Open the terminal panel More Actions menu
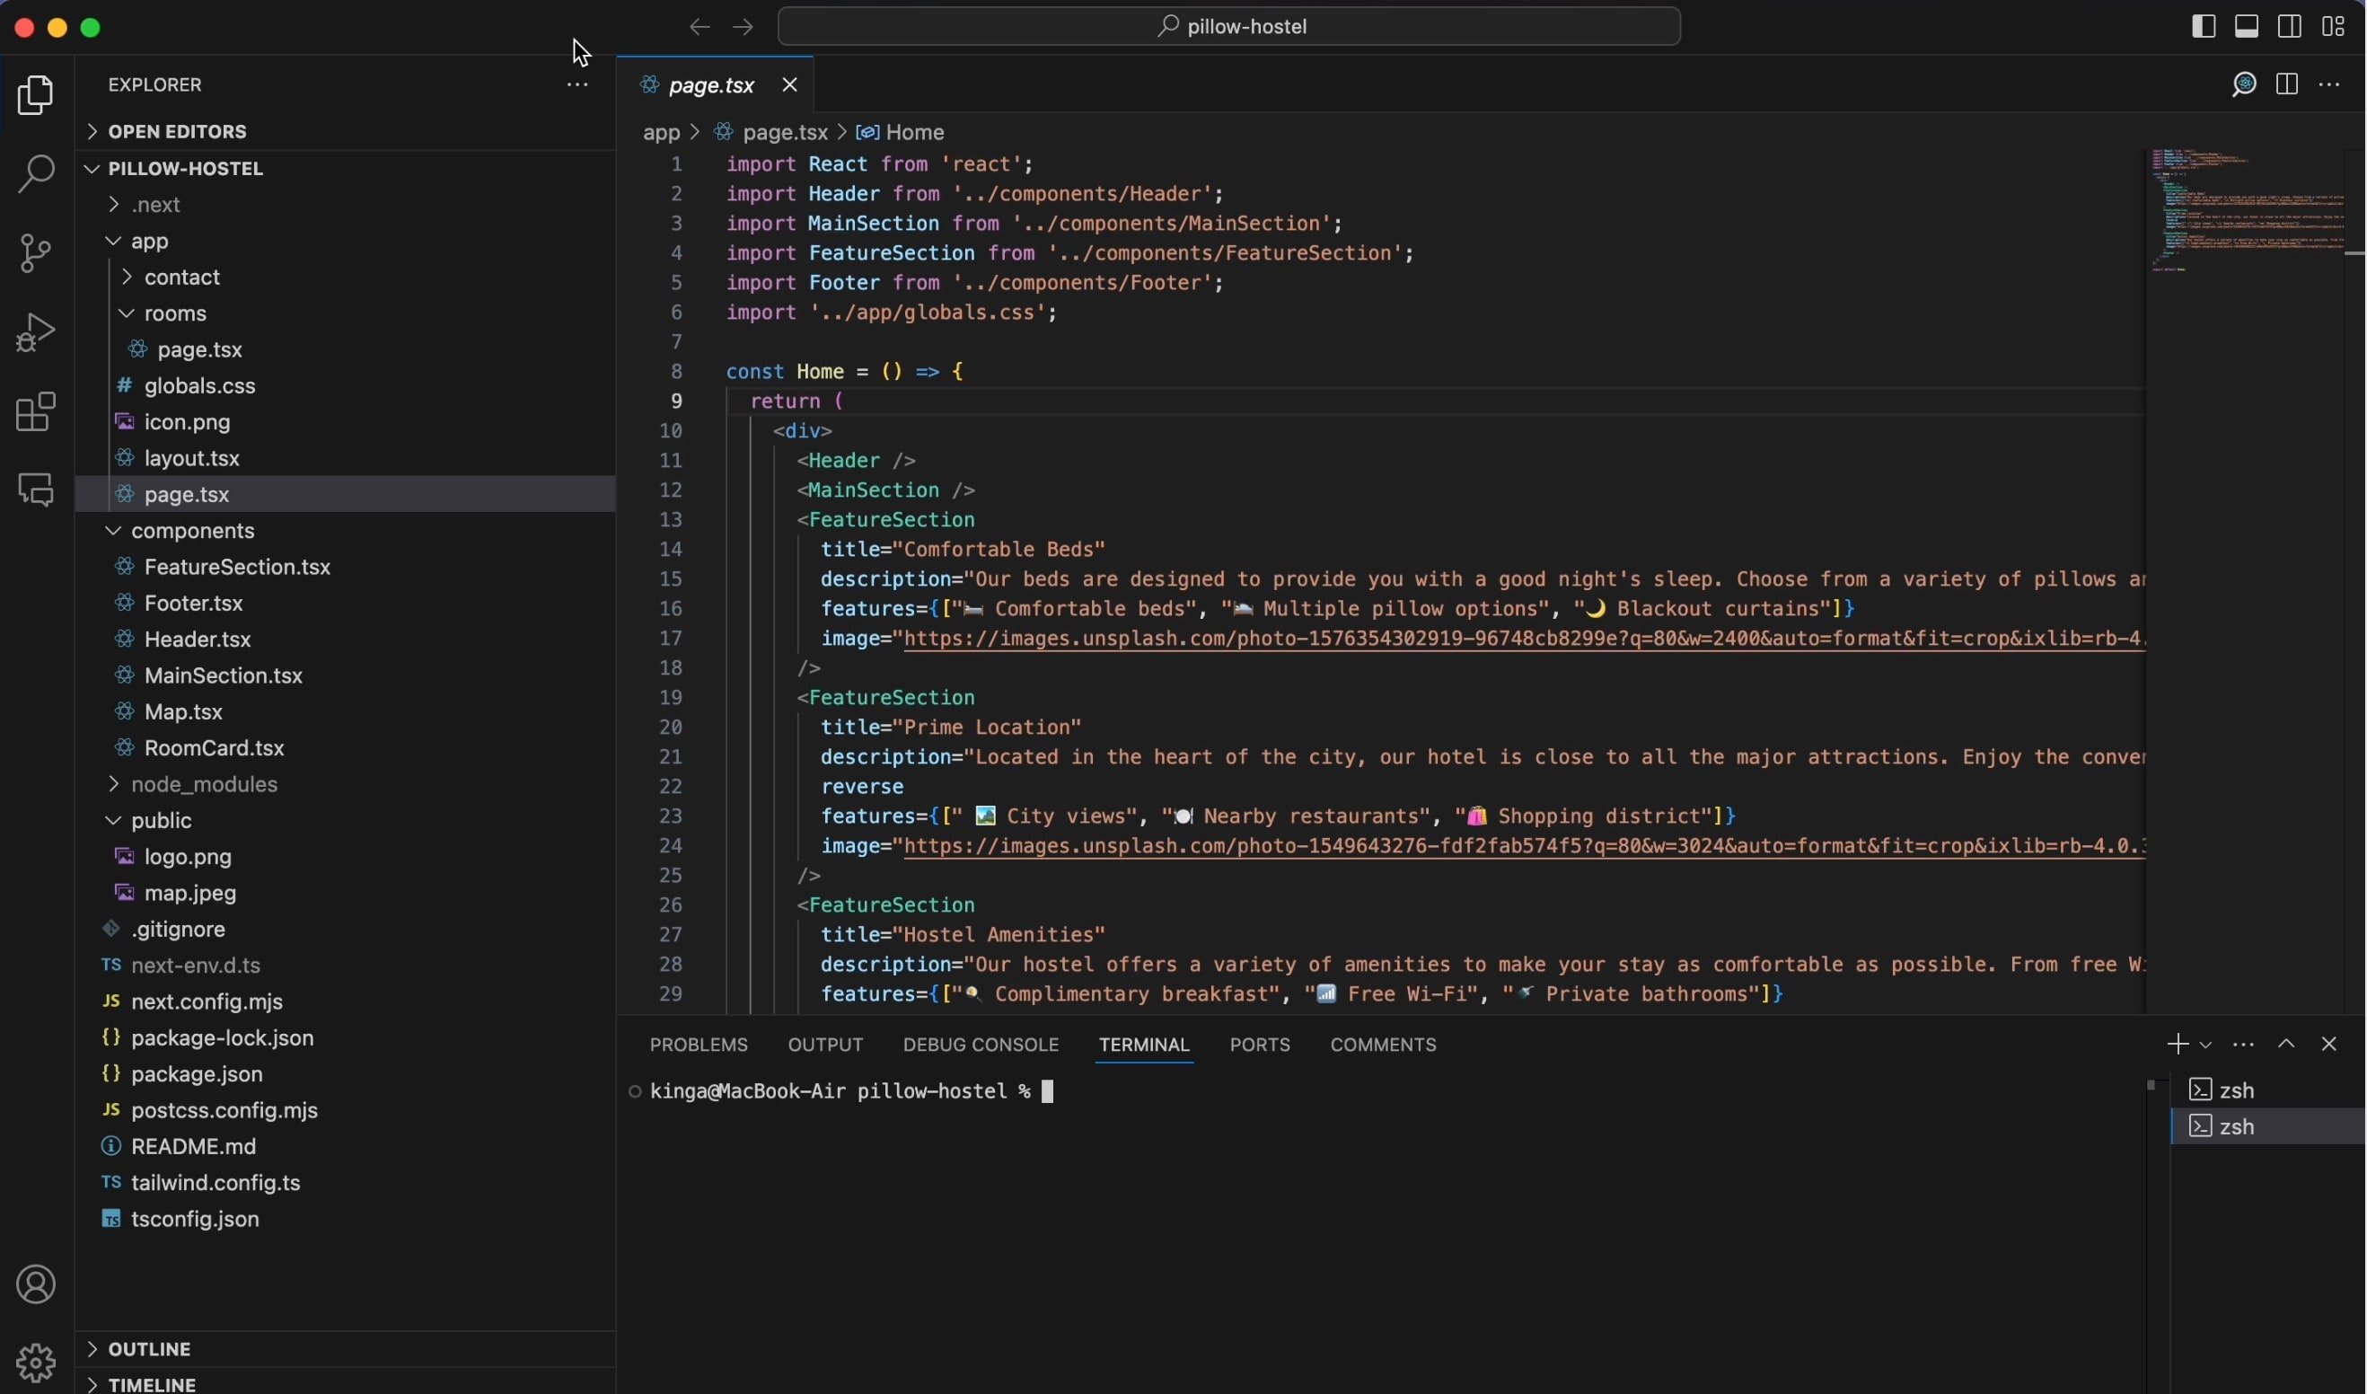 (x=2243, y=1045)
